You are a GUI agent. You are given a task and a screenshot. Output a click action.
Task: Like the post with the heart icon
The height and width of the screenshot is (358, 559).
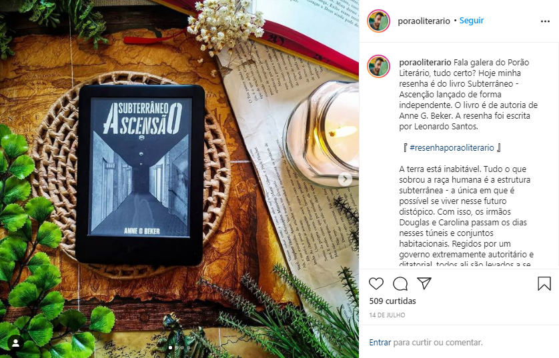(x=376, y=284)
